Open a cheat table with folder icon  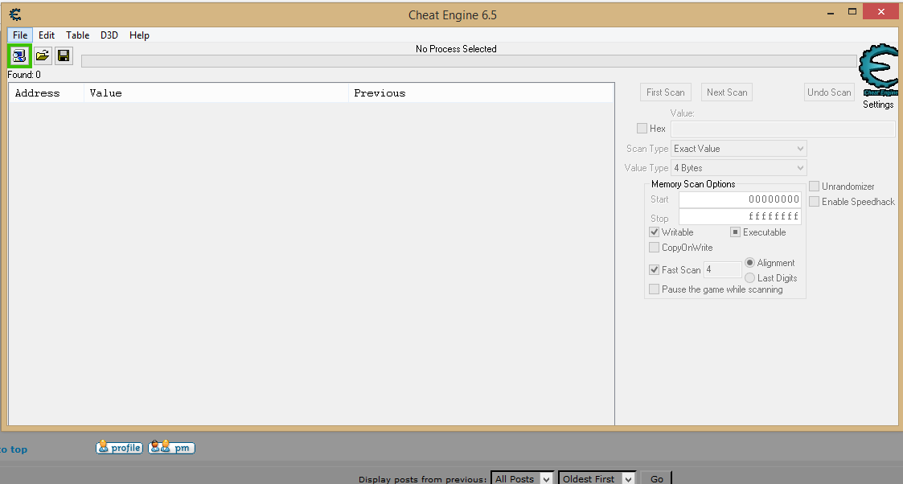tap(43, 55)
